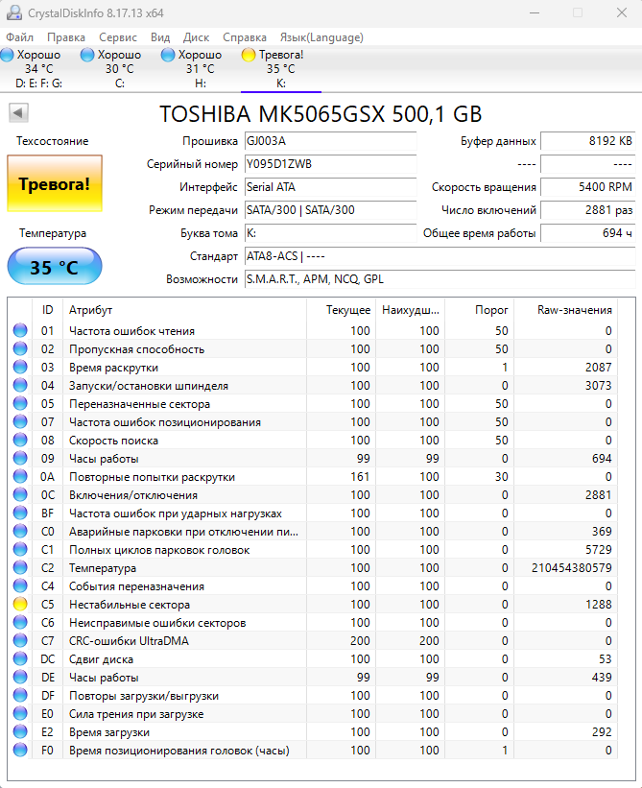642x788 pixels.
Task: Click the blue status dot for attribute C7
Action: [20, 641]
